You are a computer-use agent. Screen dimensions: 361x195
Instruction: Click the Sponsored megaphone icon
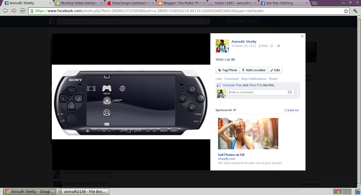click(234, 110)
